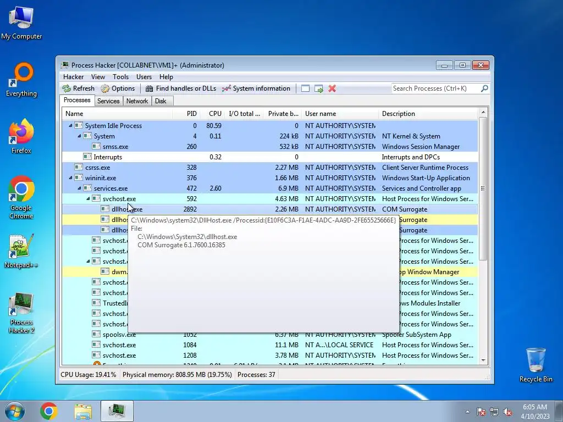Click the find window and thread icon
The height and width of the screenshot is (422, 563).
(x=318, y=88)
